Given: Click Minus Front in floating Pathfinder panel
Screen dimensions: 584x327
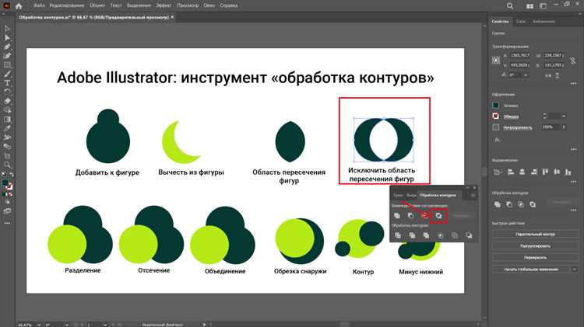Looking at the screenshot, I should tap(410, 215).
